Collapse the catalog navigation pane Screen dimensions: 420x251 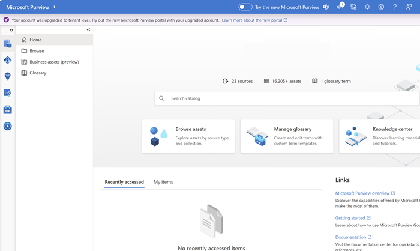(88, 30)
